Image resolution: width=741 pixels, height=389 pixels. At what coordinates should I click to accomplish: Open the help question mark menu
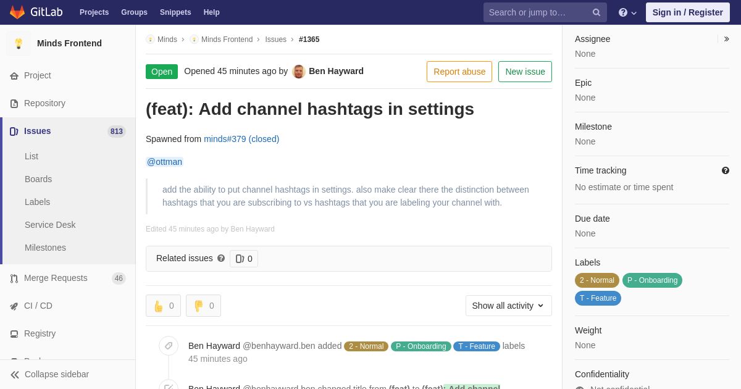[x=627, y=12]
